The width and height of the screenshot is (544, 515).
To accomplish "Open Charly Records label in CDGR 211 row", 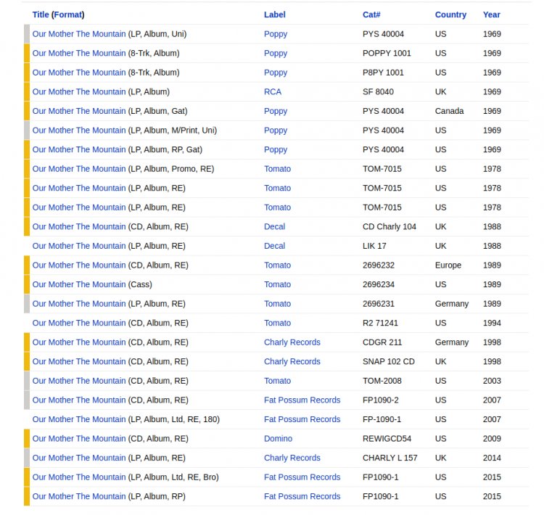I will pyautogui.click(x=292, y=342).
